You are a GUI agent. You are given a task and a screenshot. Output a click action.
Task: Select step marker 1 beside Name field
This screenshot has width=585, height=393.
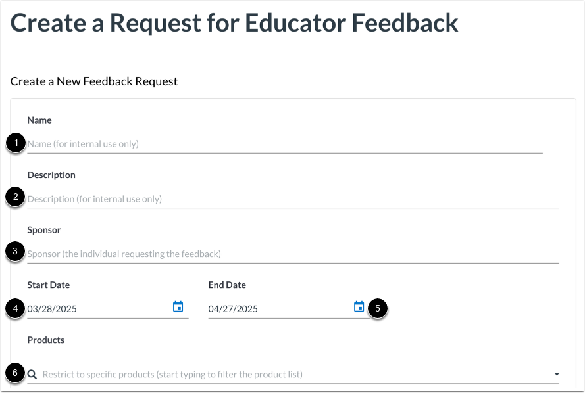click(x=14, y=143)
